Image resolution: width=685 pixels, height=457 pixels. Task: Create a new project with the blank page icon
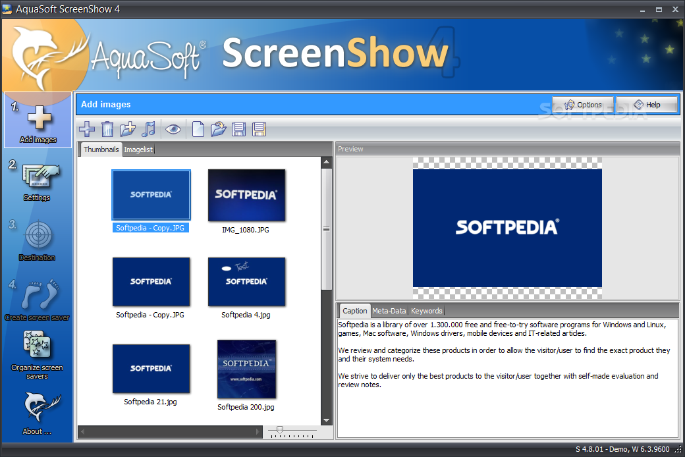pos(198,129)
